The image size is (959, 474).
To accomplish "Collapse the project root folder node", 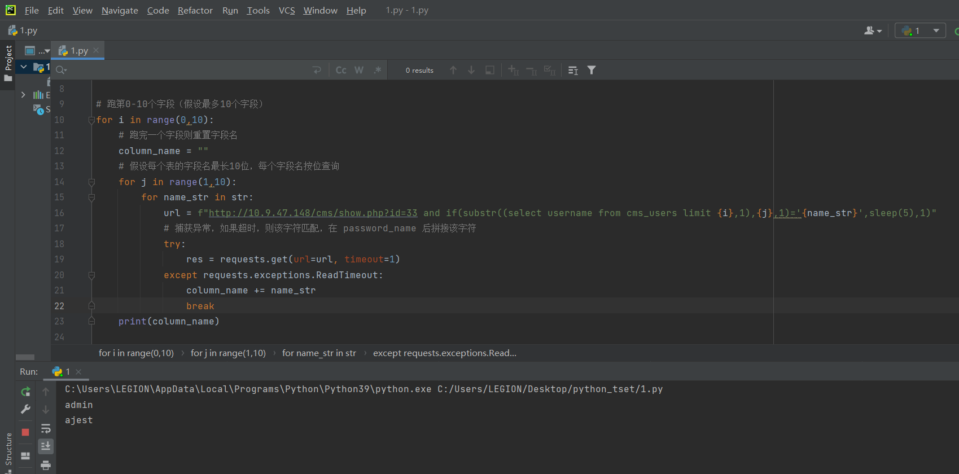I will pos(24,67).
